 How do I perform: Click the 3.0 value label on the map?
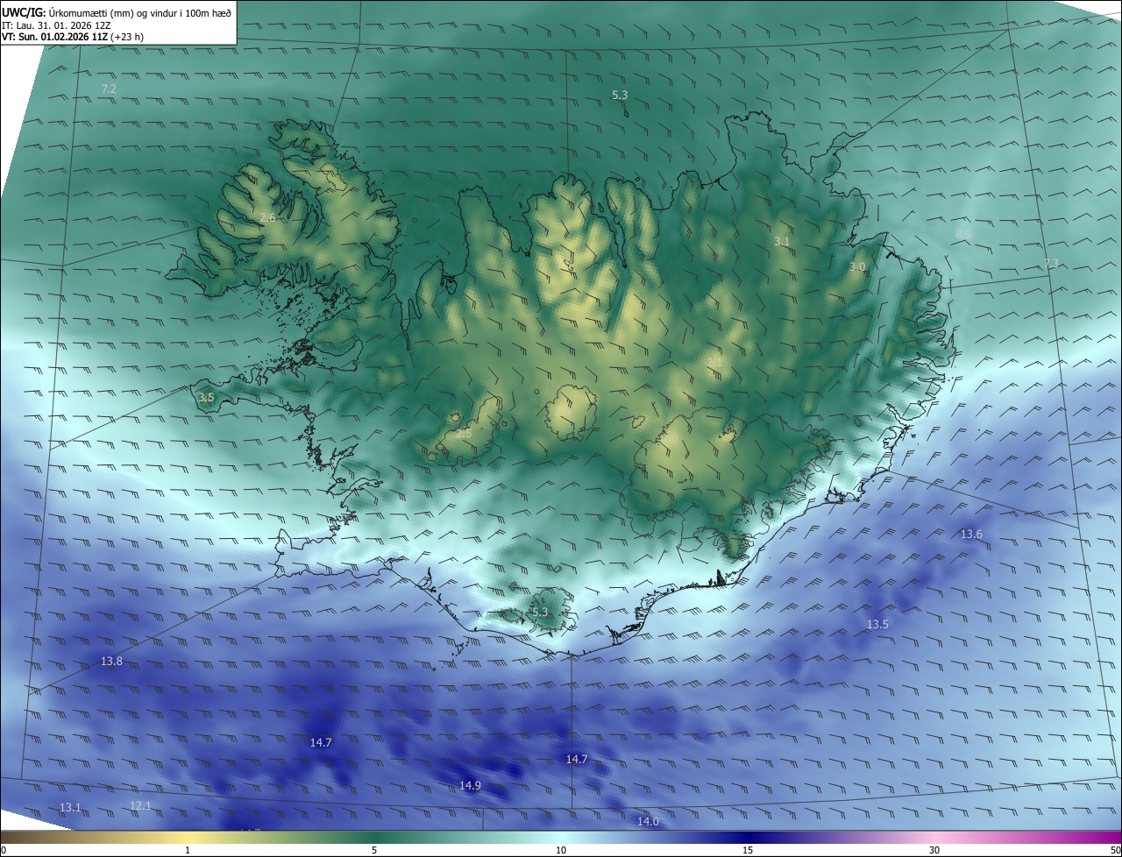[x=857, y=266]
